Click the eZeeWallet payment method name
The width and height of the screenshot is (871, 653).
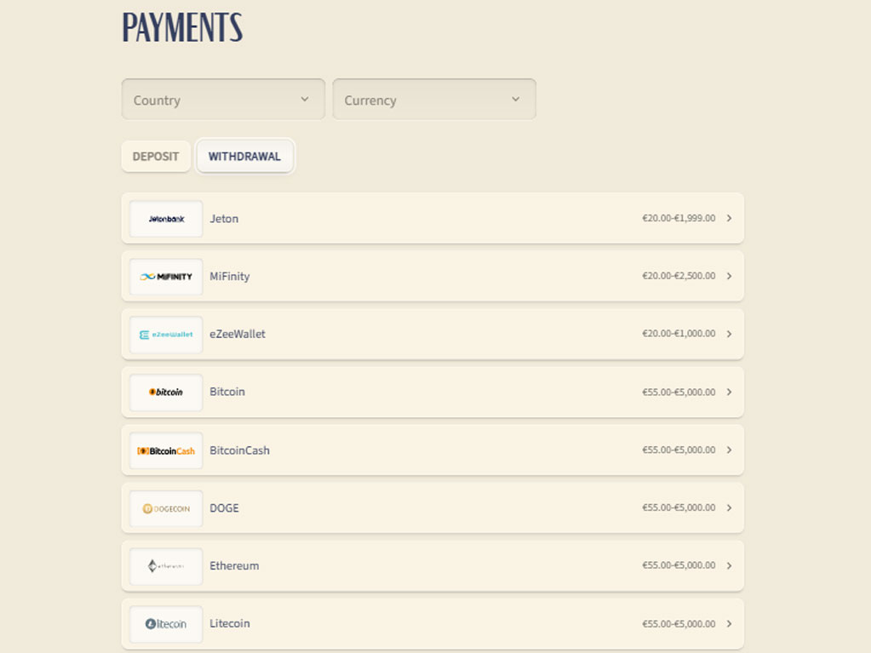[238, 334]
